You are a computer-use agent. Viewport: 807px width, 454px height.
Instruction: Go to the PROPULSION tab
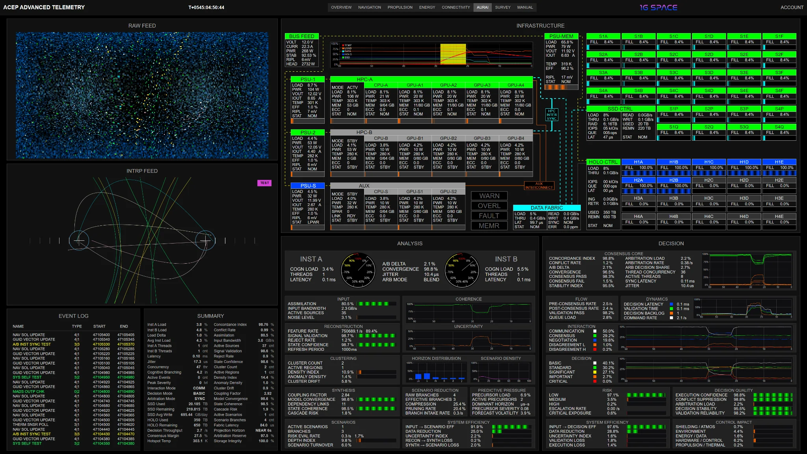click(x=400, y=7)
